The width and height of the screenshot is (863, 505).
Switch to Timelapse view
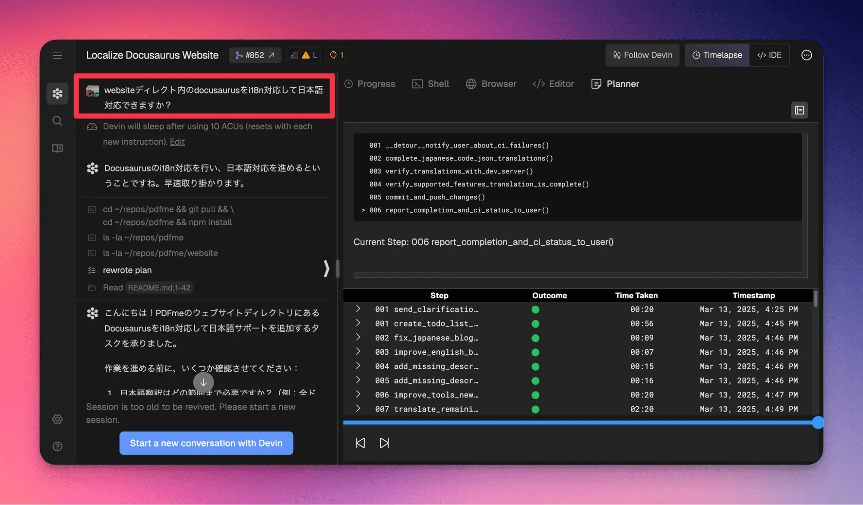[717, 55]
